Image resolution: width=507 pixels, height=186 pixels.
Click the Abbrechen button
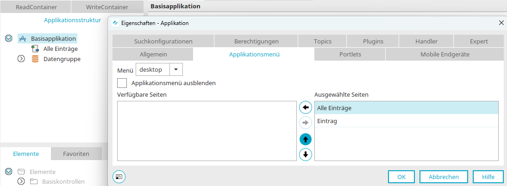coord(444,177)
